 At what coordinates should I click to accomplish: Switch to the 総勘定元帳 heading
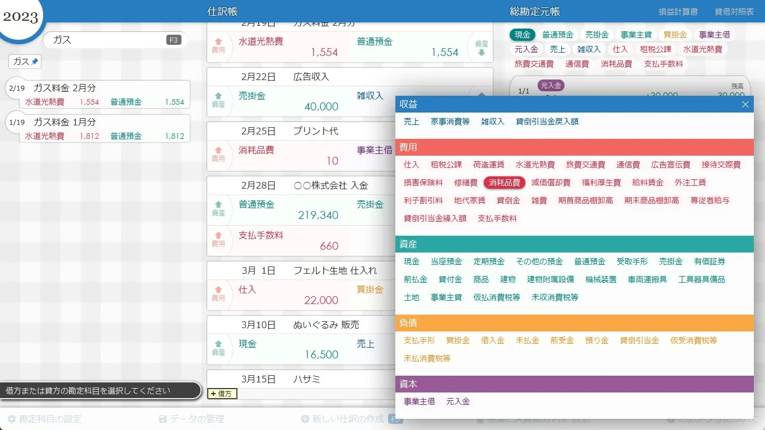[x=535, y=11]
